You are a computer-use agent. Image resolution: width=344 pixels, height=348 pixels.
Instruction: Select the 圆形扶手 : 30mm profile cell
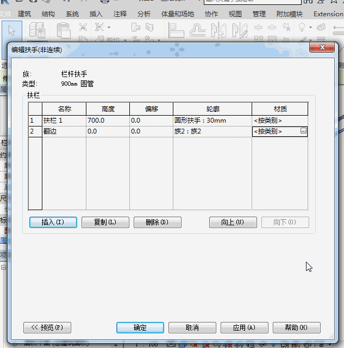coord(212,121)
